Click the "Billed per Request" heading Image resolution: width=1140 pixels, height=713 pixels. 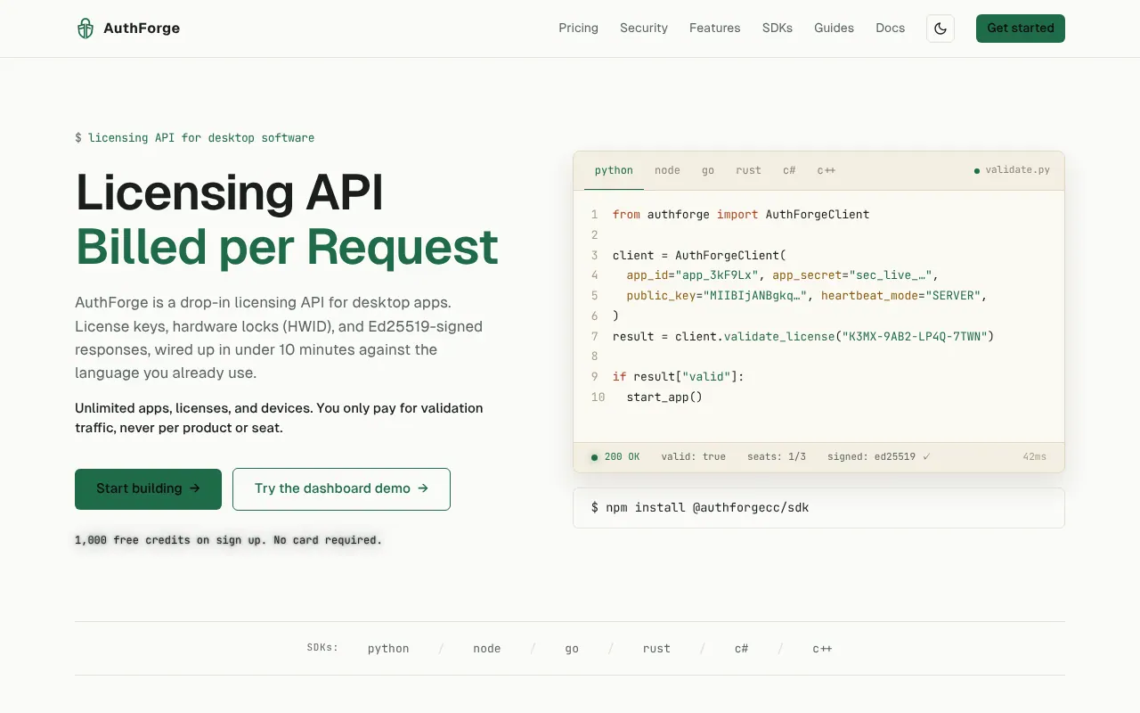tap(287, 246)
